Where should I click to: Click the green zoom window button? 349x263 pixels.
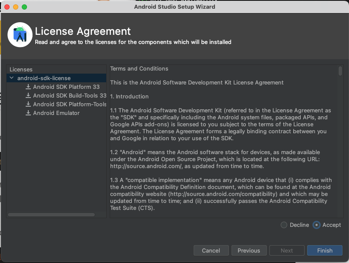[x=24, y=7]
